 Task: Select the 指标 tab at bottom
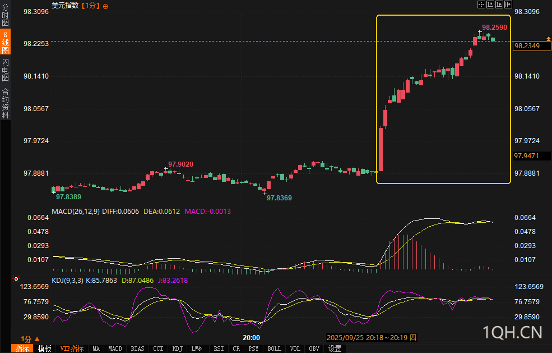22,349
